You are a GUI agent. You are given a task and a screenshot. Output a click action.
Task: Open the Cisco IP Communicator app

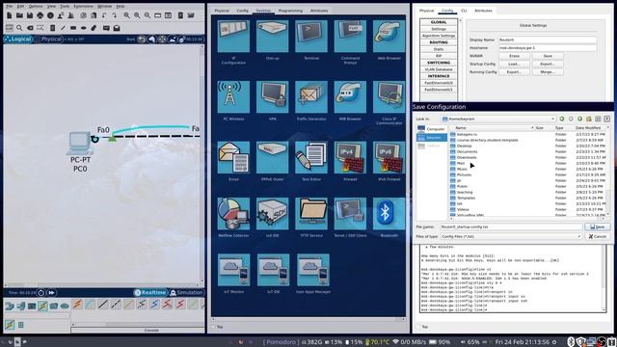point(389,96)
